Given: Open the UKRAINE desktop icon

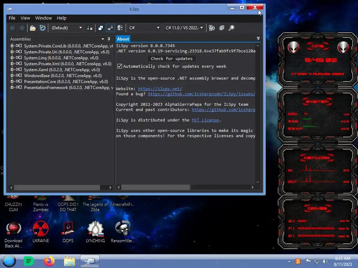Looking at the screenshot, I should 41,232.
